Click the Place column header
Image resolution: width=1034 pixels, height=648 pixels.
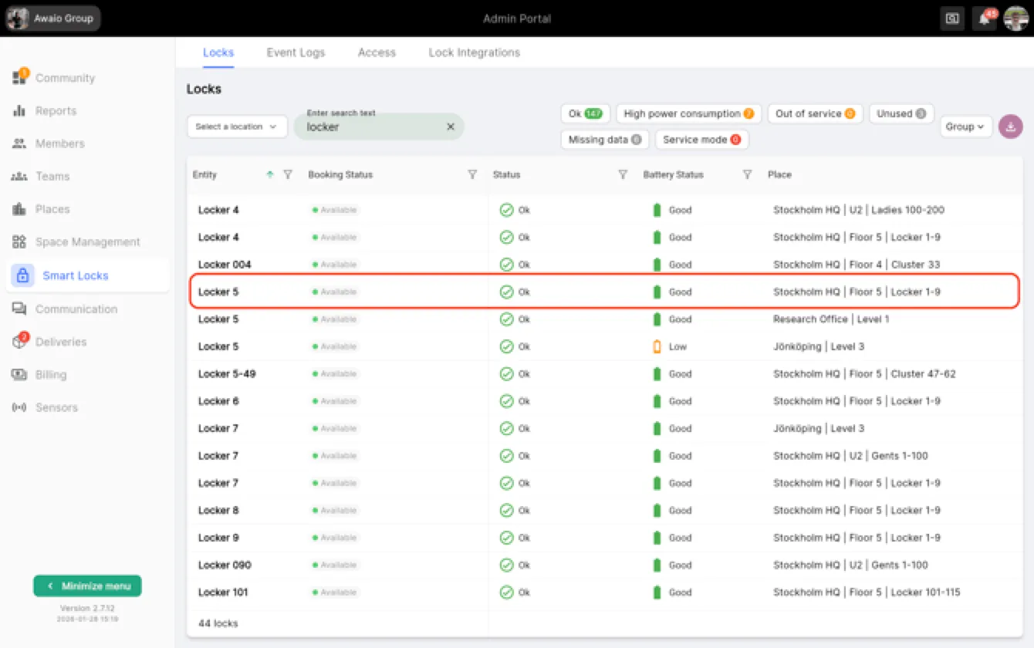tap(779, 175)
